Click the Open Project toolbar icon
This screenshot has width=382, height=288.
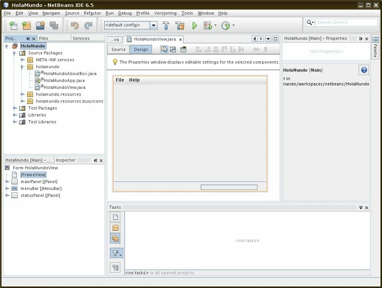click(x=40, y=25)
